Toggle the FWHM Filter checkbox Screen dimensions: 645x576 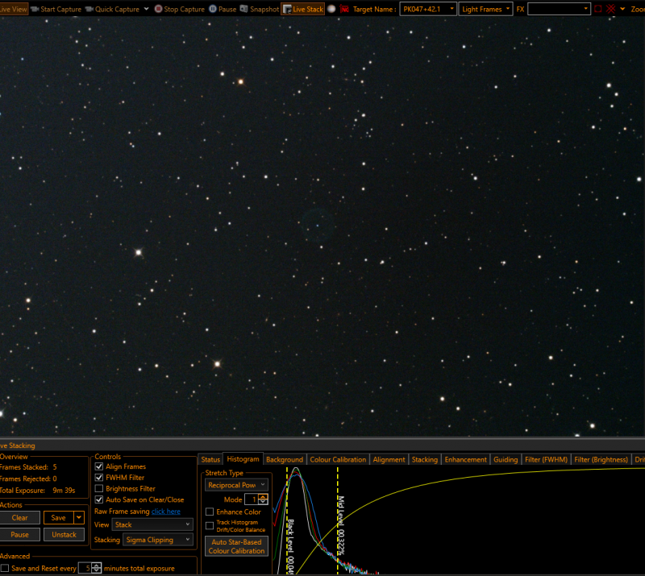point(98,478)
